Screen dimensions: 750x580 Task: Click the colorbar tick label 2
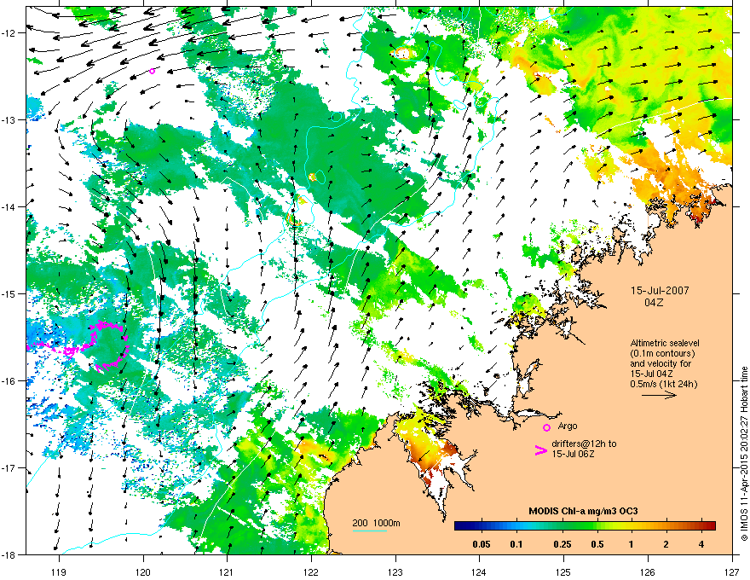pos(666,544)
